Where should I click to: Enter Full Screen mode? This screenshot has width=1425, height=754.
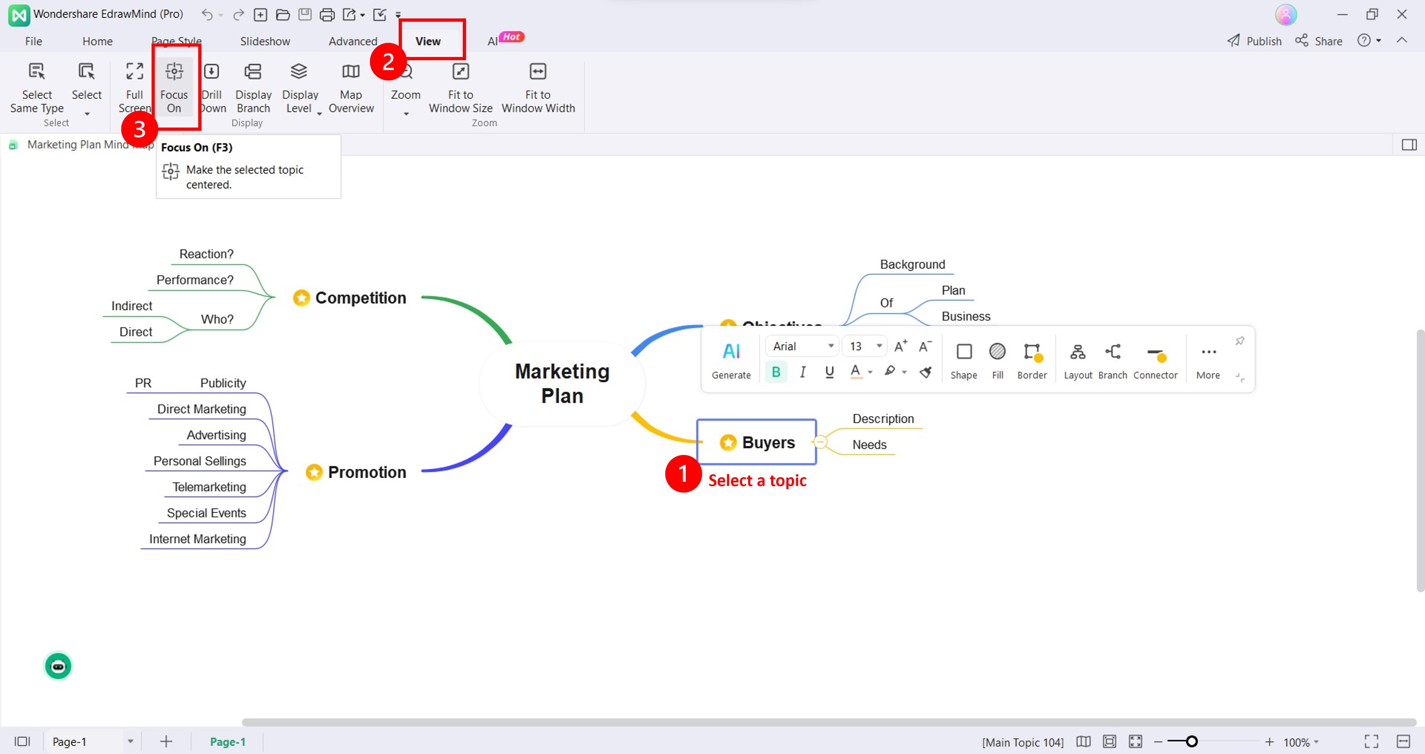pyautogui.click(x=134, y=72)
